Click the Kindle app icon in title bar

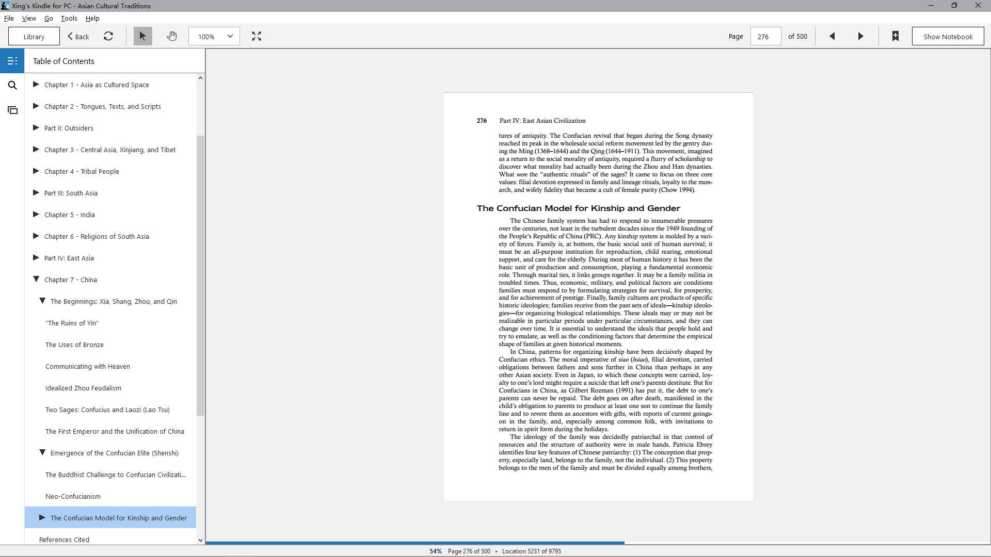5,6
